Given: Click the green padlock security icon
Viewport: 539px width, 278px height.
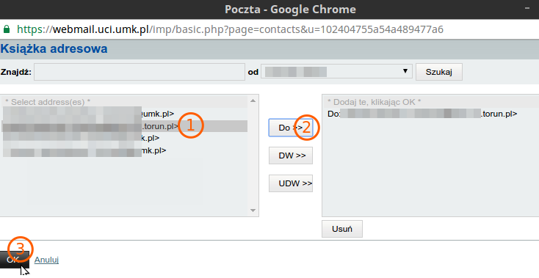Looking at the screenshot, I should (7, 29).
